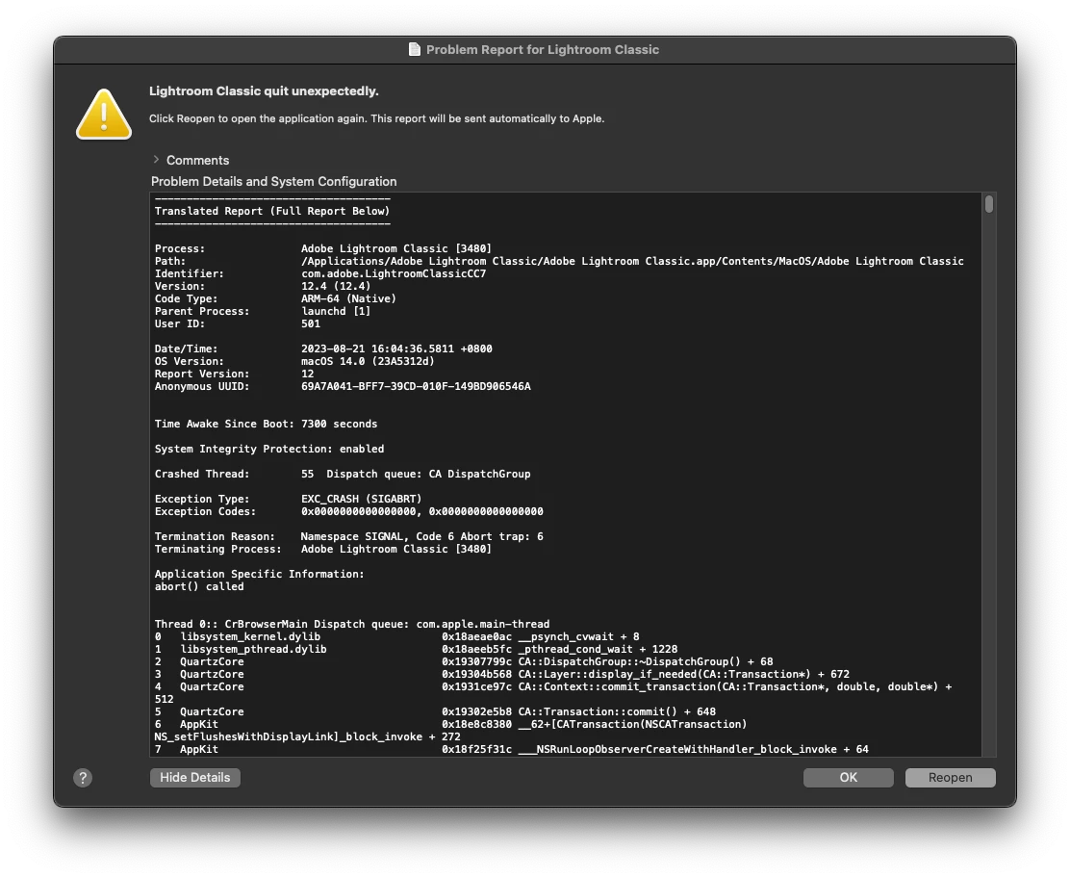Click the Version value '12.4 (12.4)'
The image size is (1070, 878).
(x=336, y=286)
